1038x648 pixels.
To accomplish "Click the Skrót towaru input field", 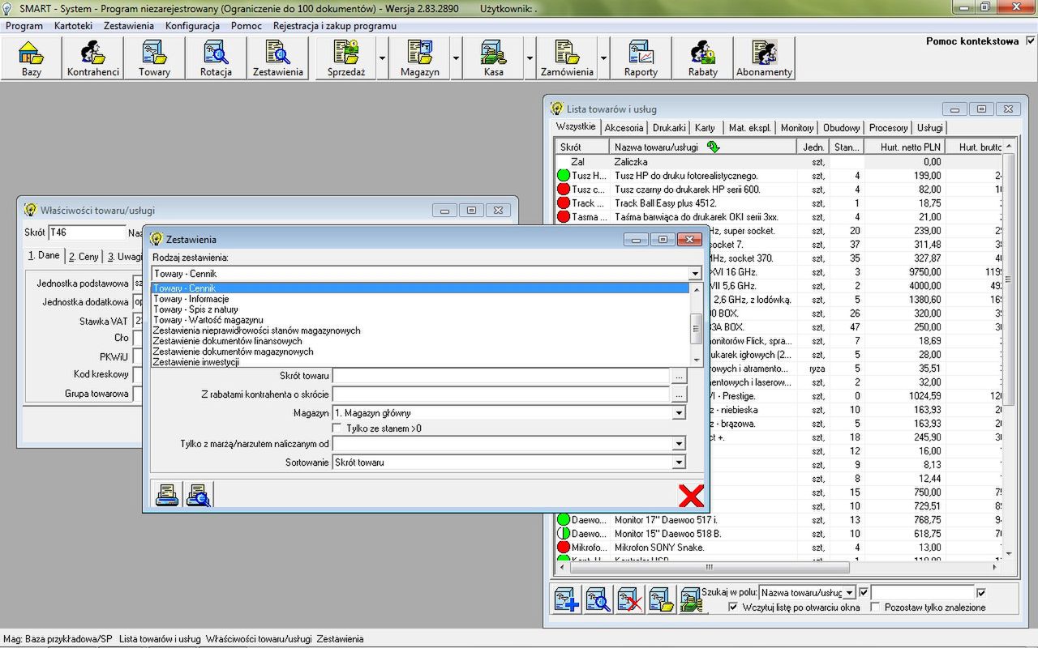I will [501, 376].
